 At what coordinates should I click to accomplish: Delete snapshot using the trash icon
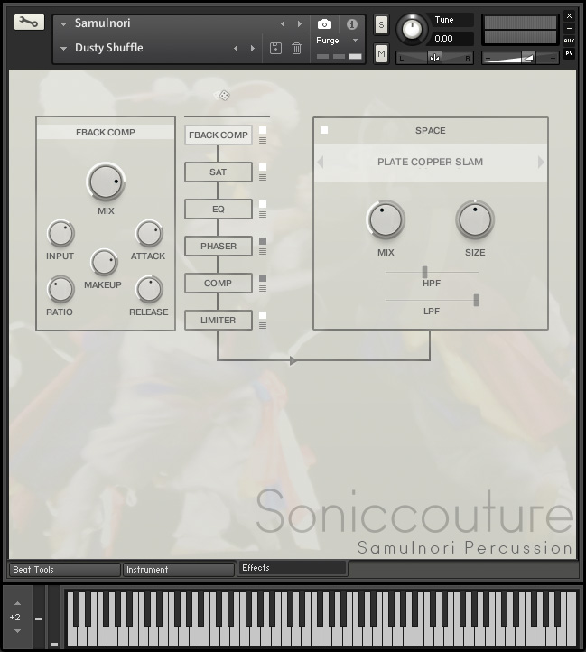click(x=296, y=48)
